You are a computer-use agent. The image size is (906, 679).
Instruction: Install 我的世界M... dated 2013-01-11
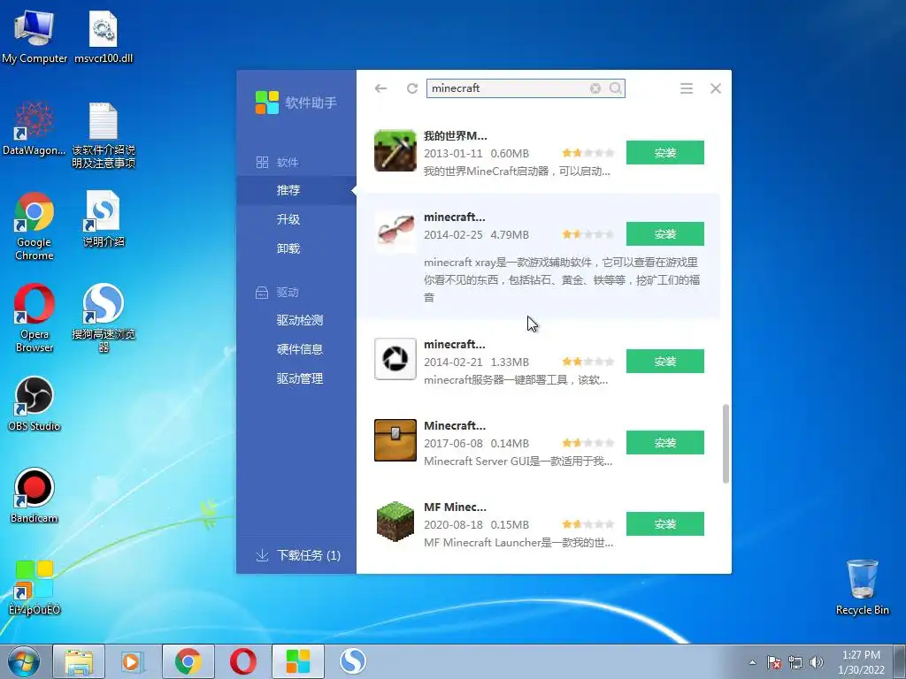(665, 152)
